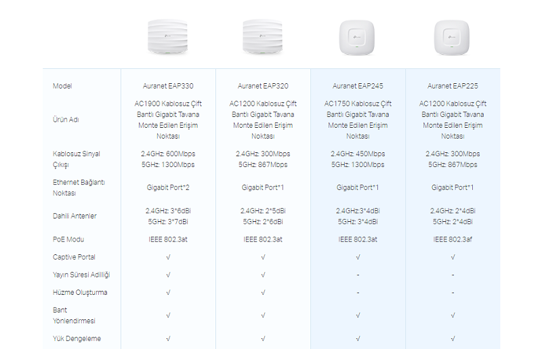Click EAP225's Captive Portal checkmark
The width and height of the screenshot is (542, 349).
coord(453,257)
